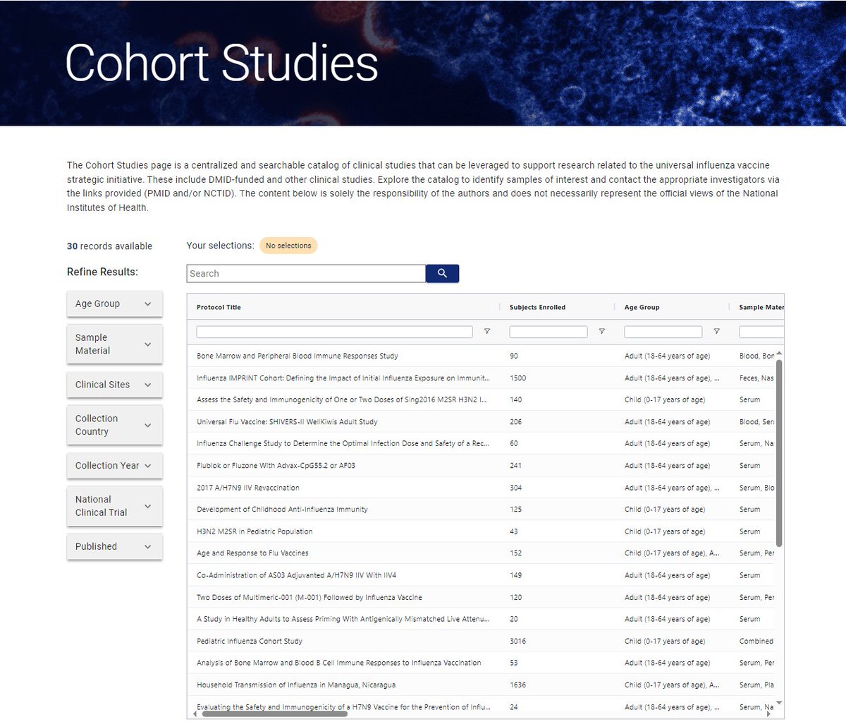The width and height of the screenshot is (846, 722).
Task: Click the blue search magnifier button
Action: [442, 273]
